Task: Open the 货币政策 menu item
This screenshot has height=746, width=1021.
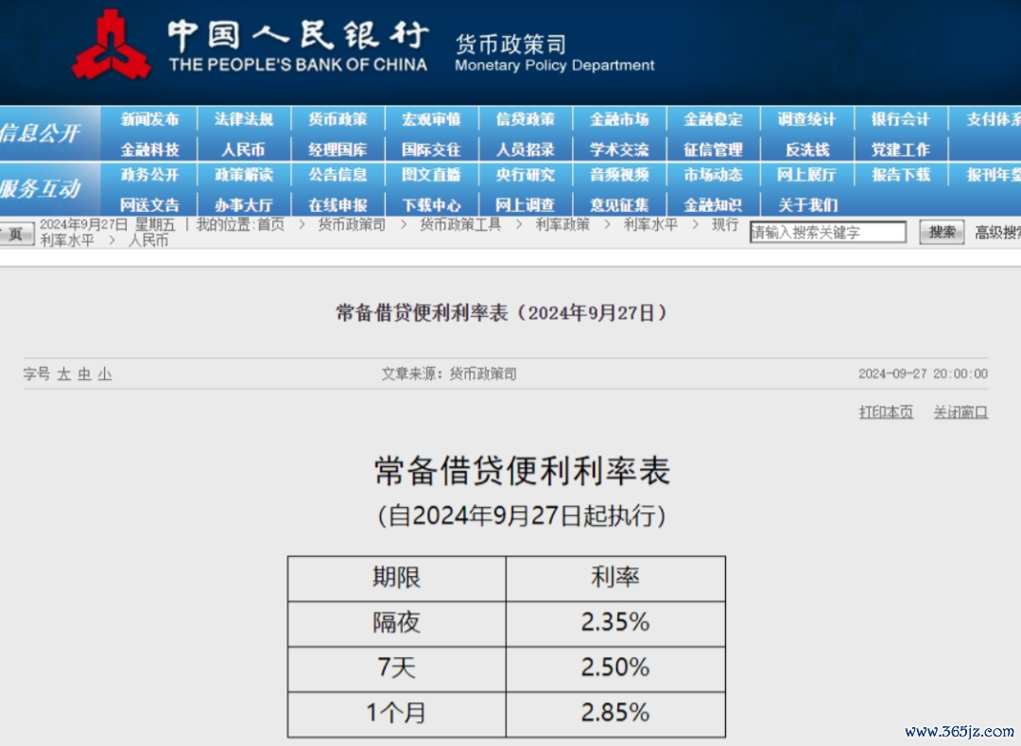Action: pyautogui.click(x=337, y=119)
